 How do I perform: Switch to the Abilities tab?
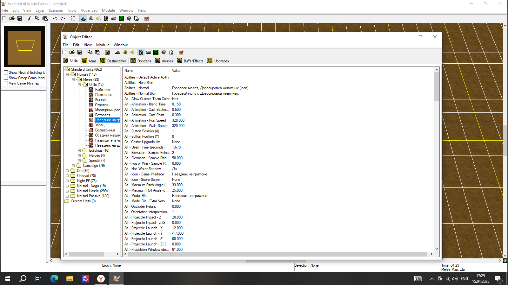(x=164, y=61)
